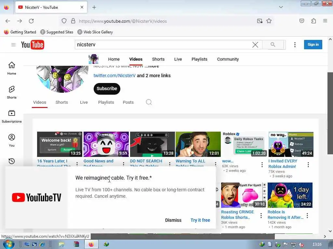333x249 pixels.
Task: Click the browser address bar URL
Action: pyautogui.click(x=123, y=21)
